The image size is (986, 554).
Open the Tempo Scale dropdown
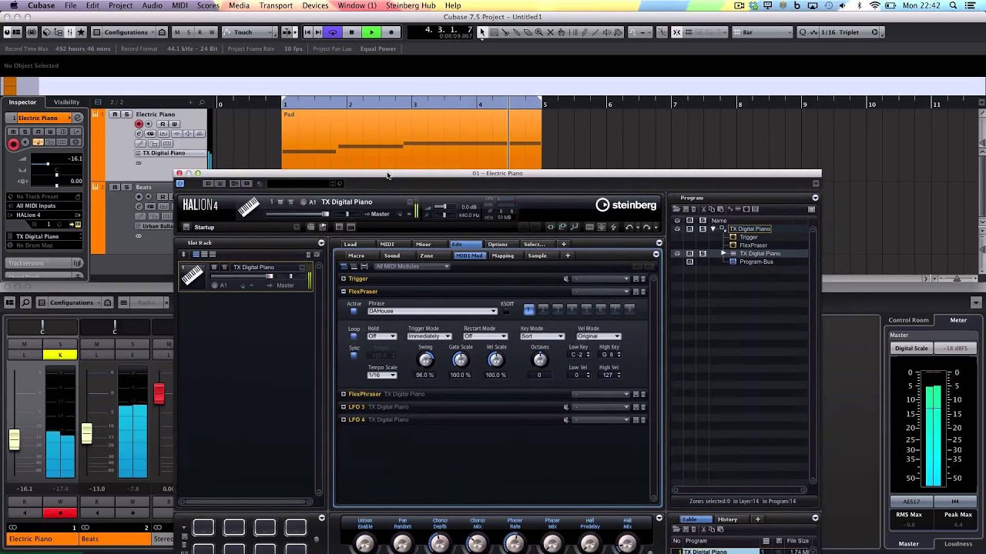pos(381,375)
